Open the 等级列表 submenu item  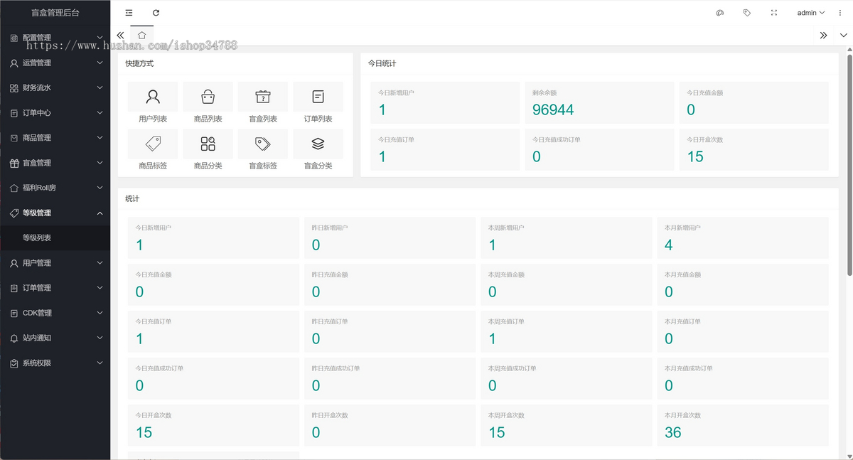(x=55, y=237)
